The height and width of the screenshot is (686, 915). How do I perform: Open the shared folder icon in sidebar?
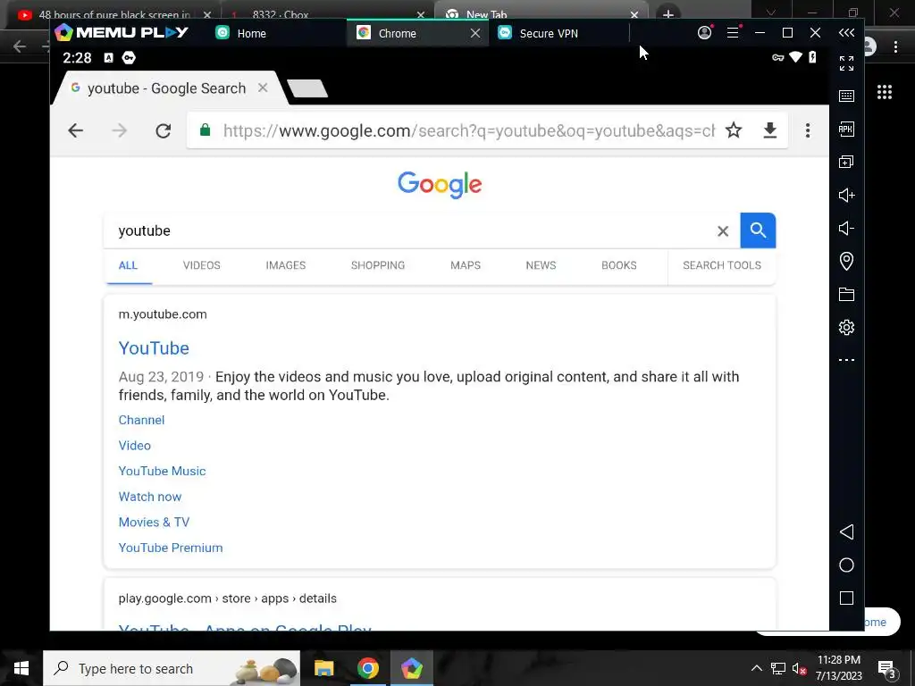846,294
